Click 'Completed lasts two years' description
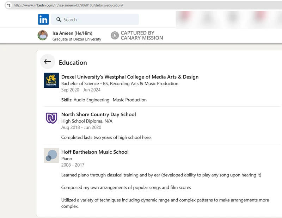 click(106, 137)
